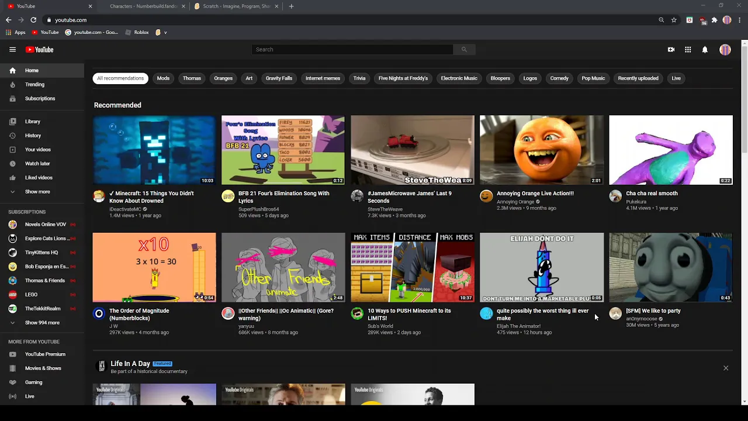Open the browser extensions puzzle icon
748x421 pixels.
714,20
